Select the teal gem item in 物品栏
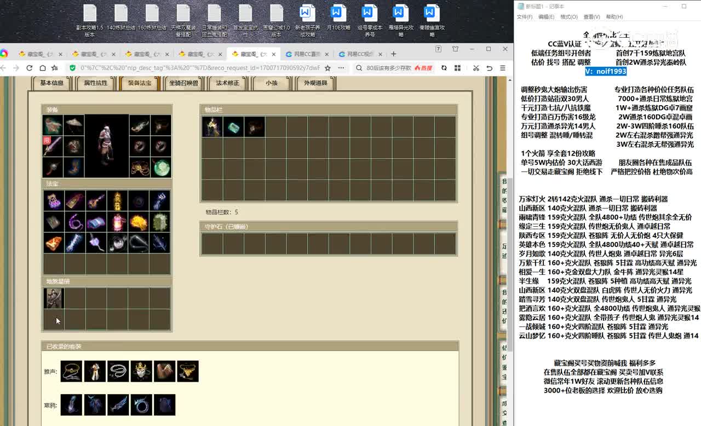Viewport: 701px width, 426px height. click(233, 126)
